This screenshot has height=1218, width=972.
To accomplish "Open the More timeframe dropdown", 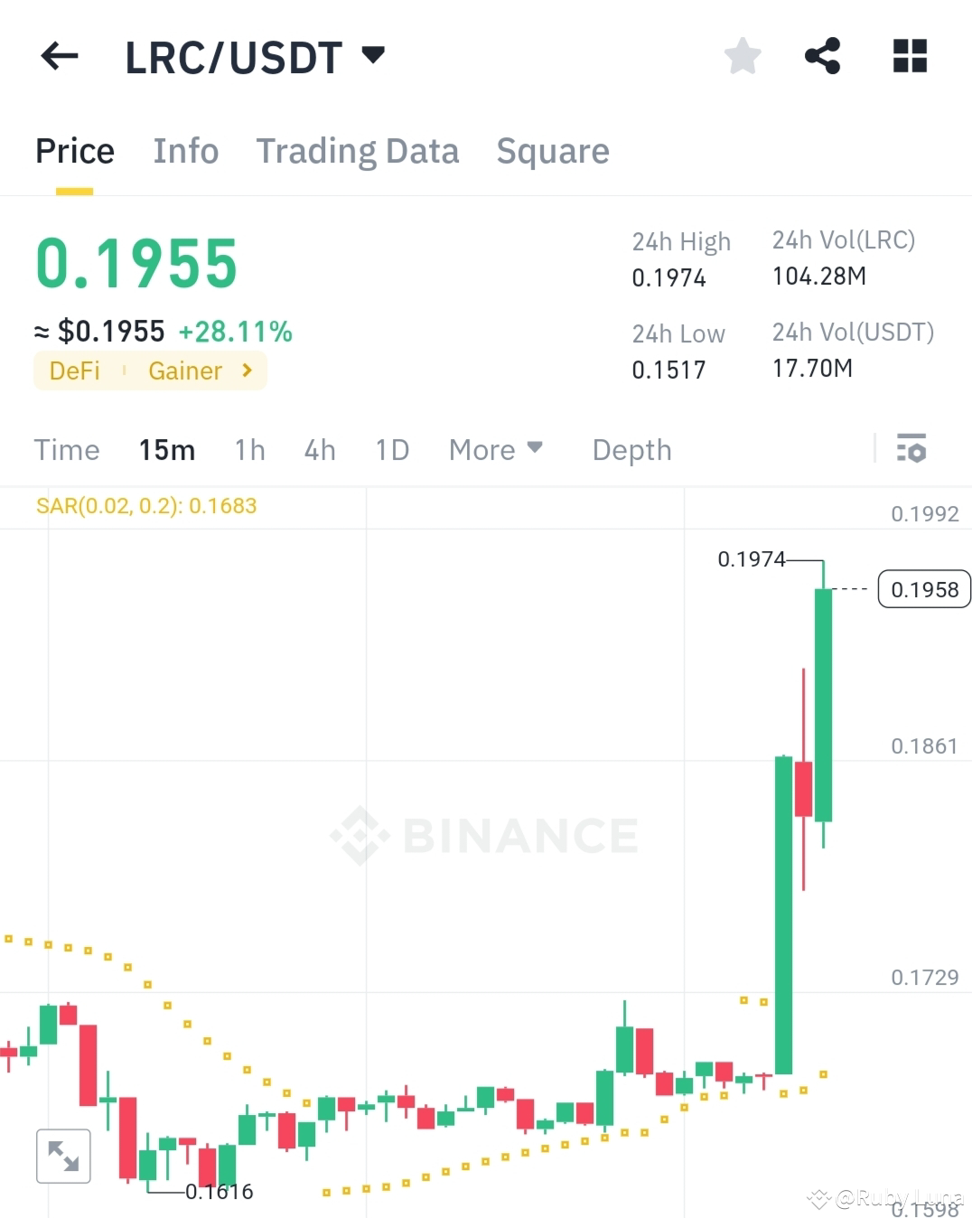I will 495,449.
